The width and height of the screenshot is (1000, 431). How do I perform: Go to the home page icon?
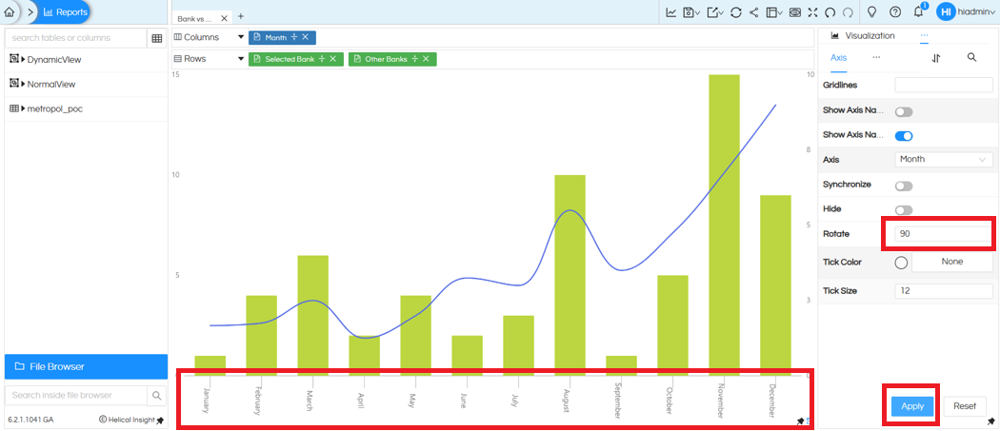(9, 12)
